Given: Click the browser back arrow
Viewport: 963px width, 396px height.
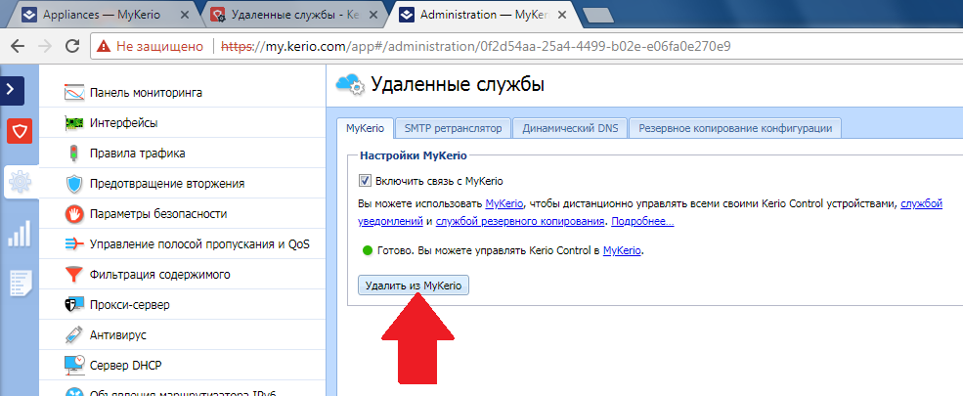Looking at the screenshot, I should click(x=18, y=46).
